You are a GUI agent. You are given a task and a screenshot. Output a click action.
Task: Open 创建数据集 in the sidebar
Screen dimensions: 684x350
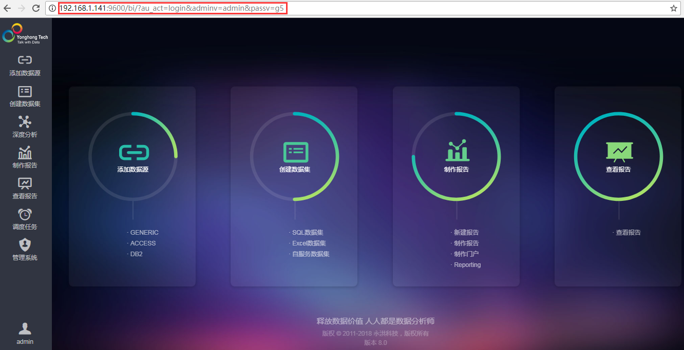25,96
